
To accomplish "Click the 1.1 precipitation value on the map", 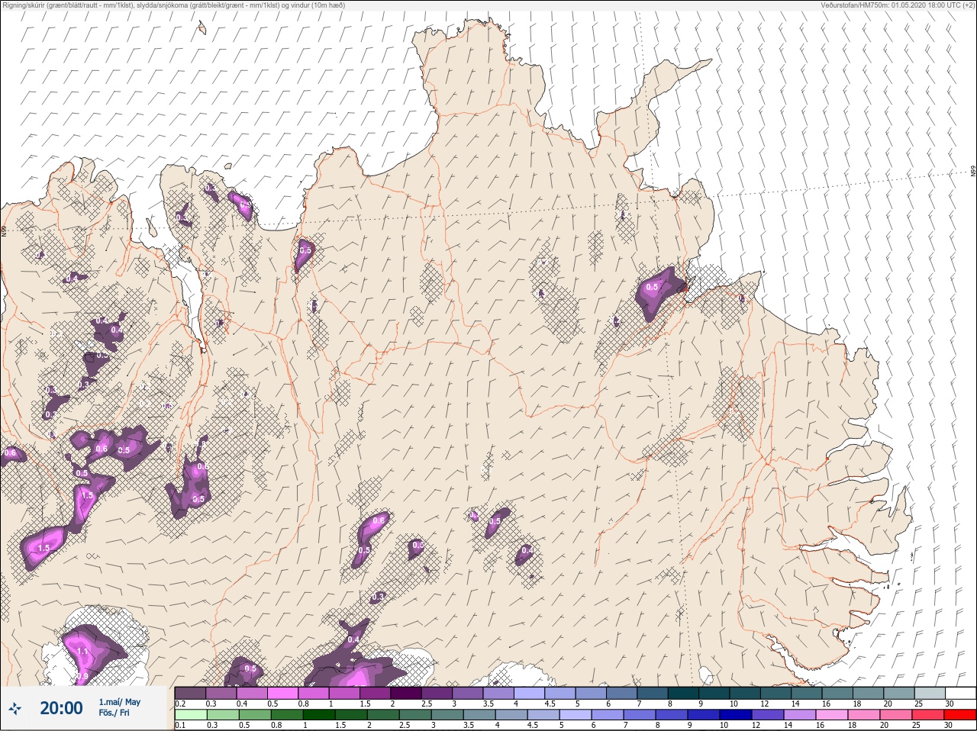I will tap(83, 651).
